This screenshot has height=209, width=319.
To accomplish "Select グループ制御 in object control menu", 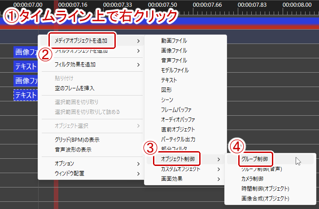I will (x=255, y=159).
